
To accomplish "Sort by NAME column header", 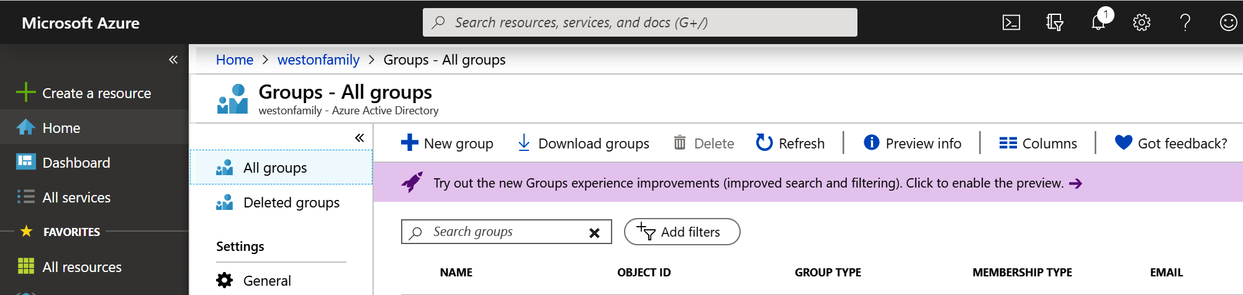I will point(456,273).
